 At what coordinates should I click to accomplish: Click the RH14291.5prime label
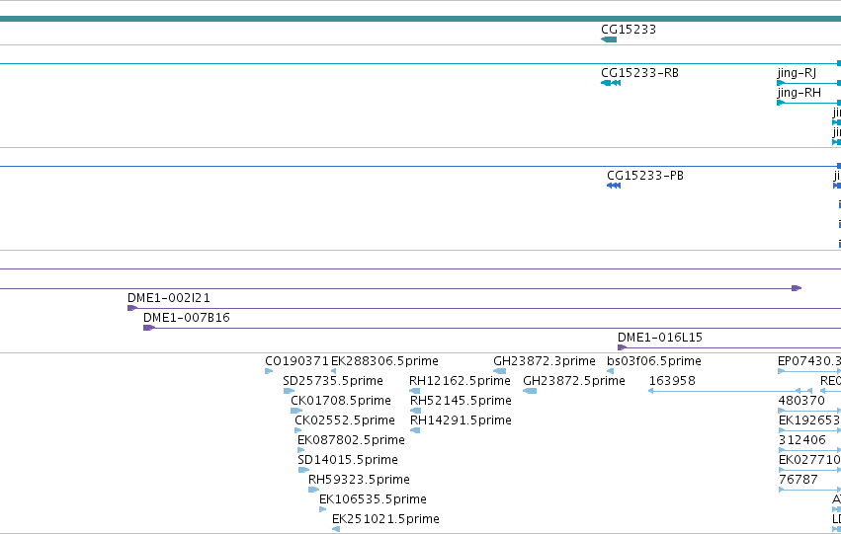click(461, 420)
